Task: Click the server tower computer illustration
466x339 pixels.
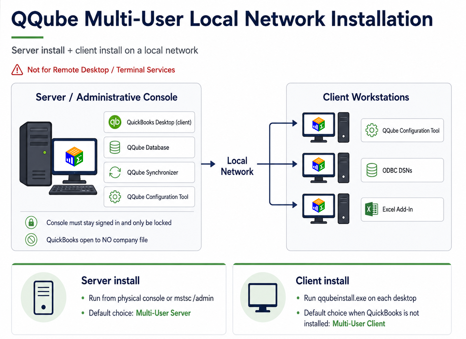Action: click(35, 154)
